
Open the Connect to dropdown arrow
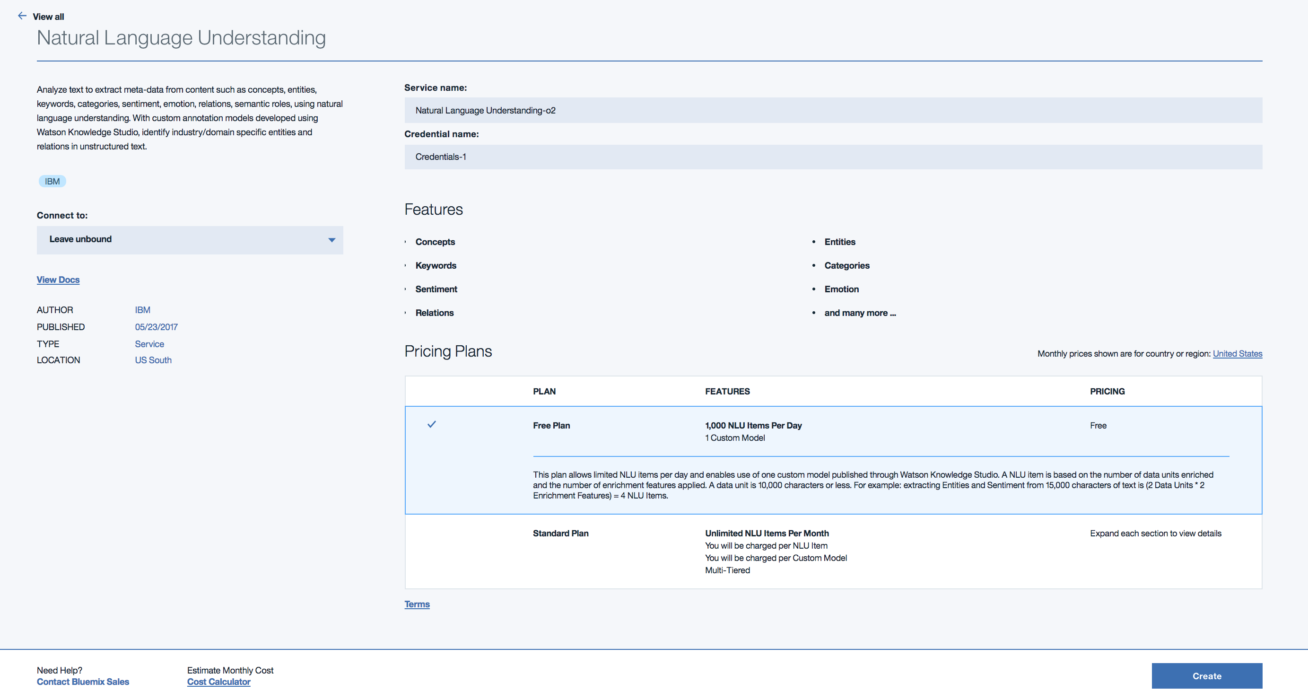coord(331,240)
